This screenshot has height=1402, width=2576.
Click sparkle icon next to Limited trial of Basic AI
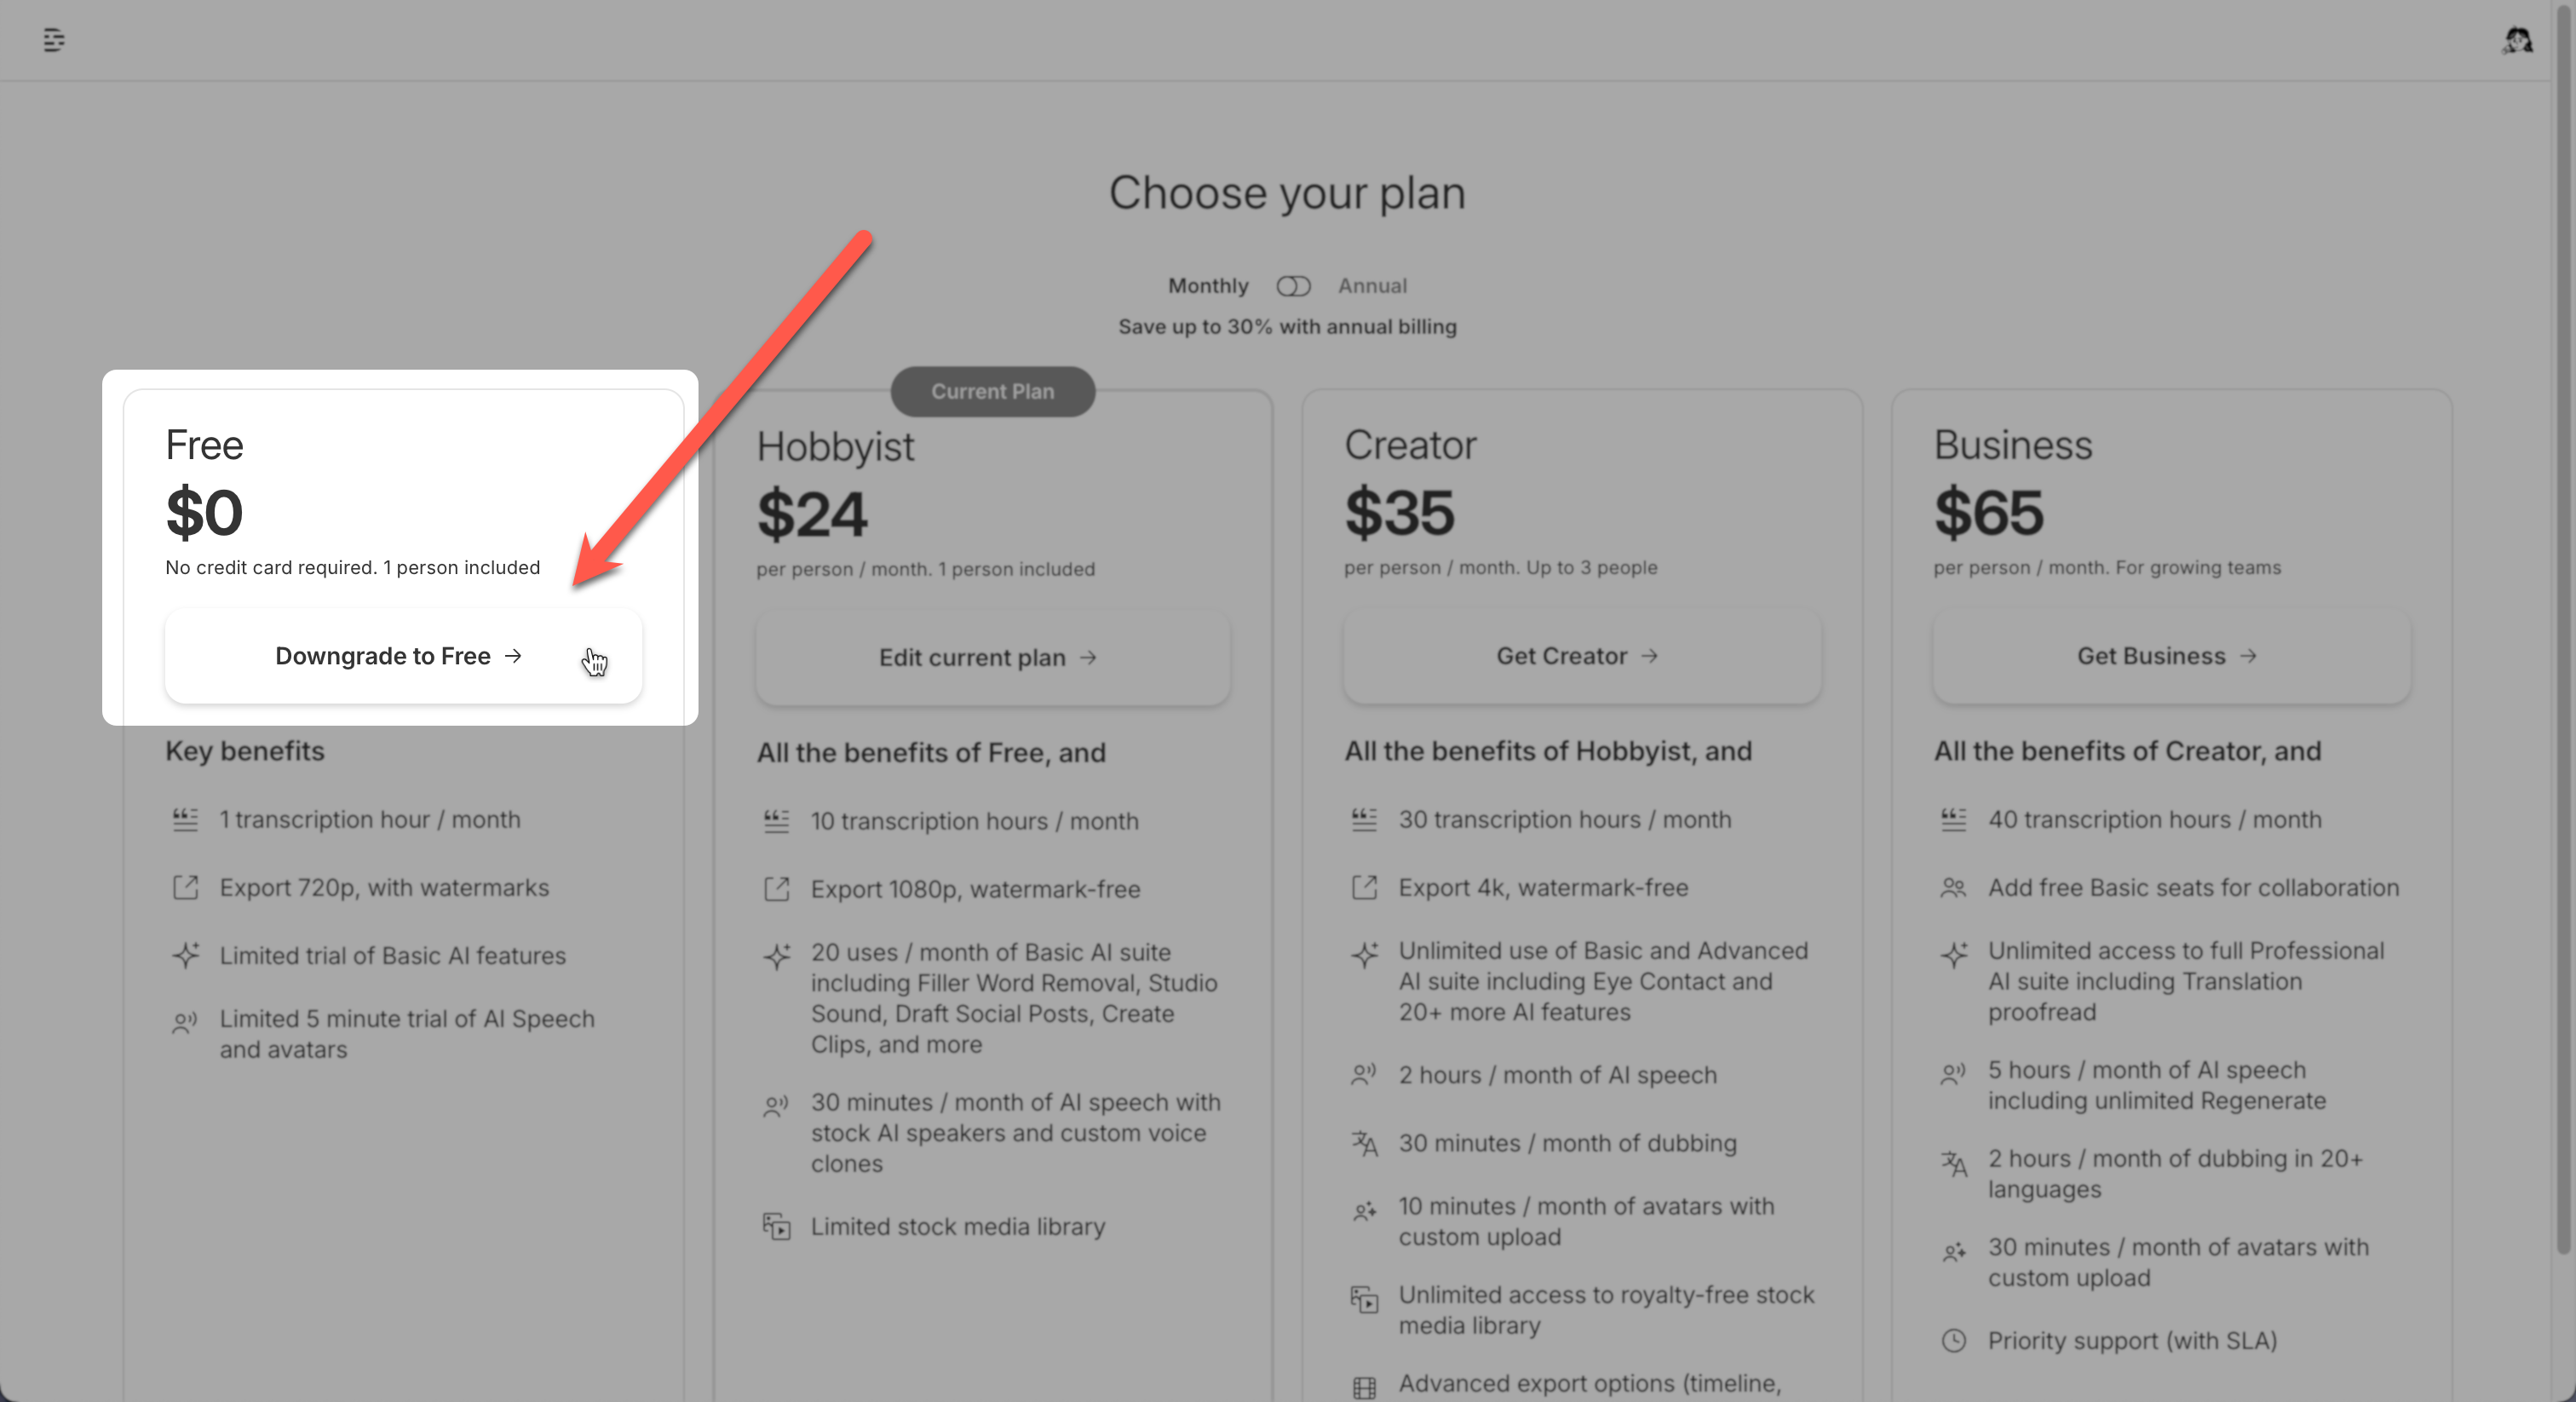click(x=185, y=955)
